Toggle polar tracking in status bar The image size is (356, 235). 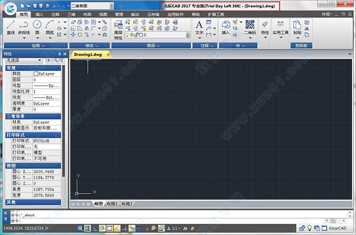click(102, 228)
